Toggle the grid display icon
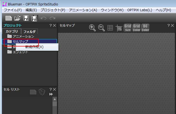Viewport: 176px width, 114px height. [x=110, y=28]
